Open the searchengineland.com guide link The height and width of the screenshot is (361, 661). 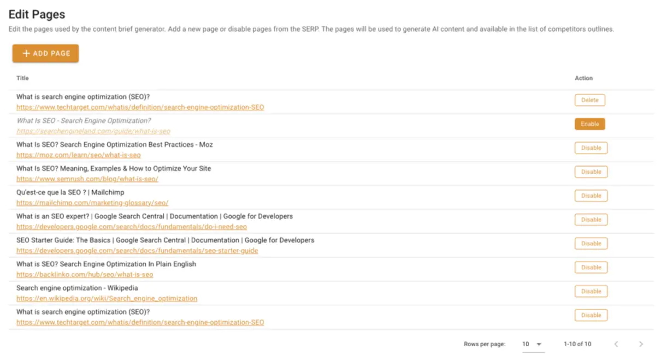coord(93,131)
